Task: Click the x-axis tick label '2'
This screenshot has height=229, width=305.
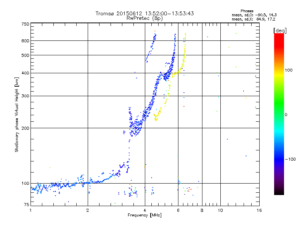Action: (x=88, y=210)
